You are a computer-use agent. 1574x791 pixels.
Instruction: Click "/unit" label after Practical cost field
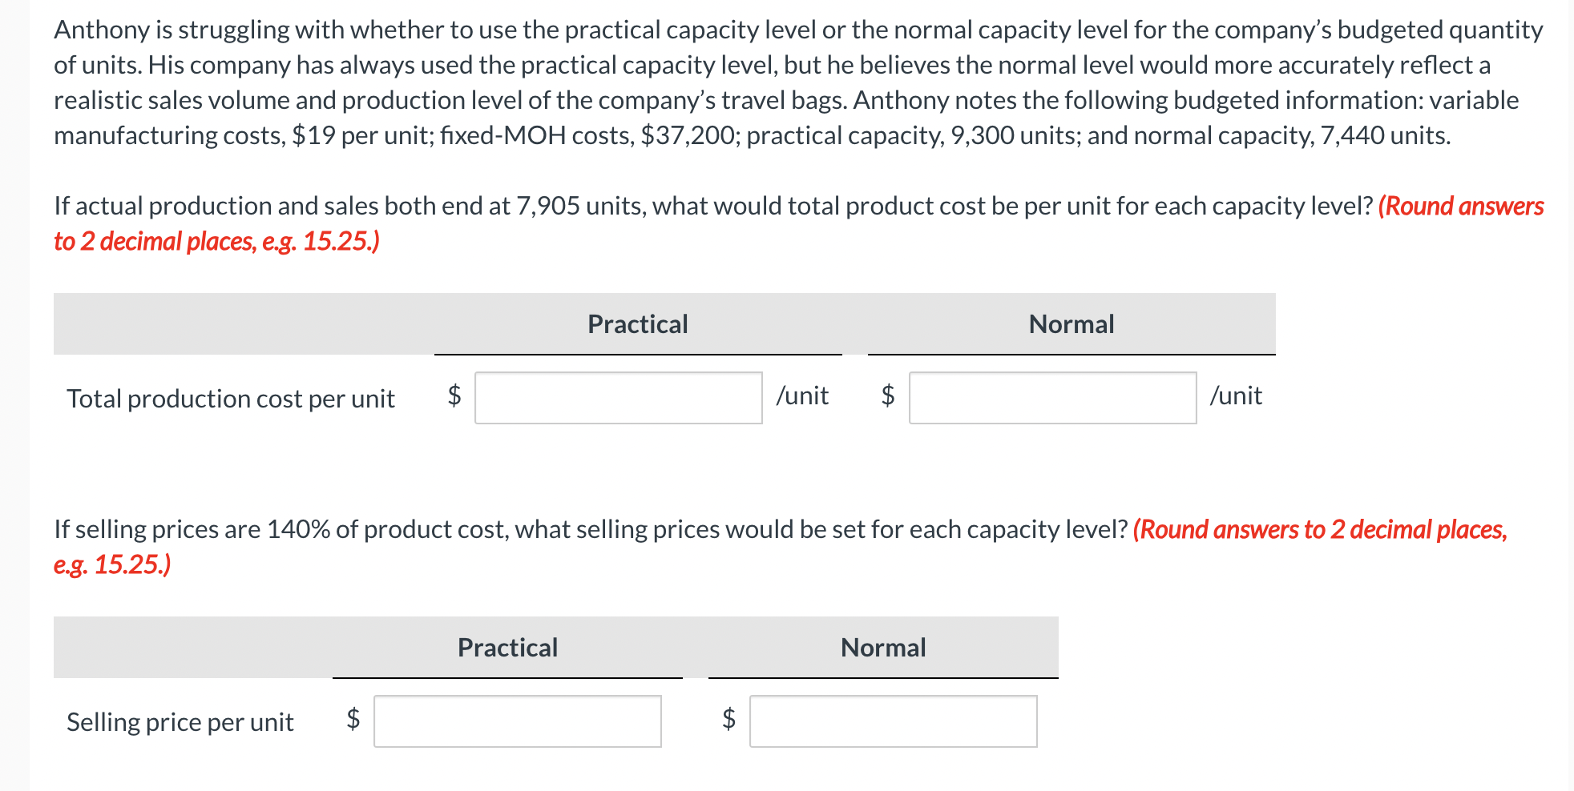pyautogui.click(x=802, y=395)
